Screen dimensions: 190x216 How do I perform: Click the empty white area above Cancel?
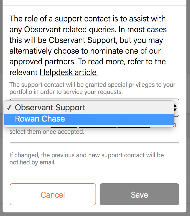click(94, 174)
